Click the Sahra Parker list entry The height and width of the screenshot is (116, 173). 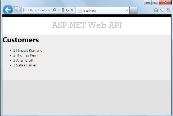[x=25, y=65]
